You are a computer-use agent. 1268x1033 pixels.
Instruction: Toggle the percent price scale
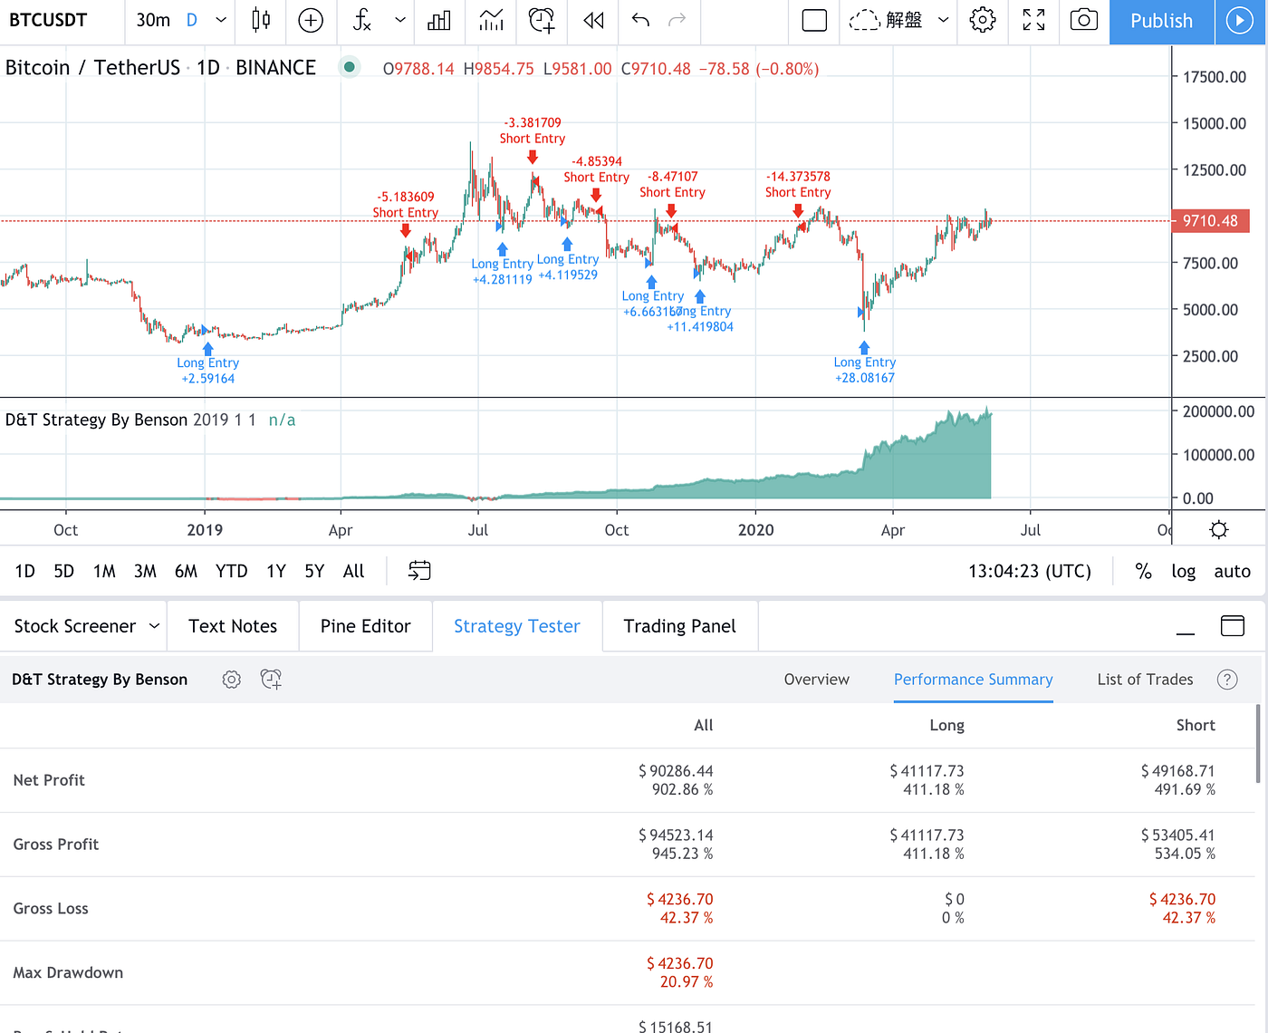1144,572
